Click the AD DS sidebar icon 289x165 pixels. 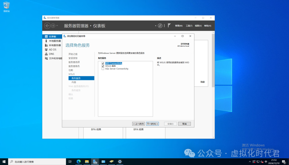46,50
